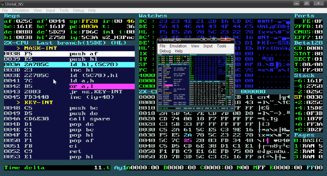Click the im1 interrupt mode field
Image resolution: width=327 pixels, height=176 pixels.
(x=108, y=32)
